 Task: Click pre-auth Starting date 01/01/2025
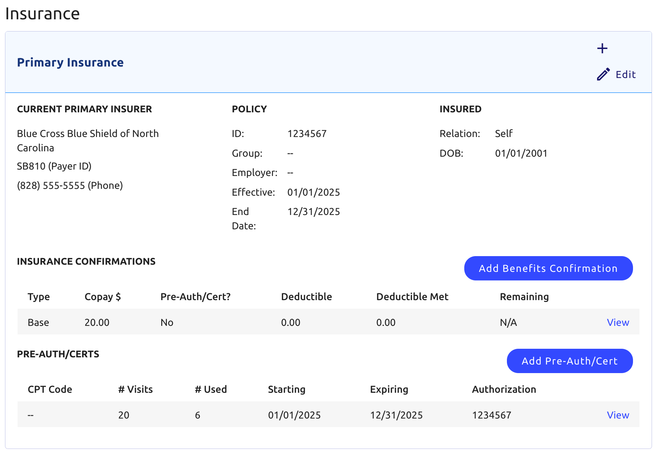pos(294,415)
